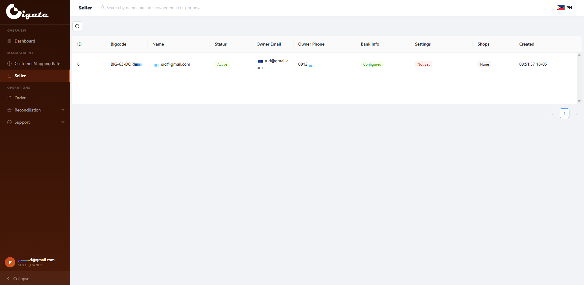Viewport: 584px width, 285px height.
Task: Click the Philippine flag icon
Action: (x=561, y=8)
